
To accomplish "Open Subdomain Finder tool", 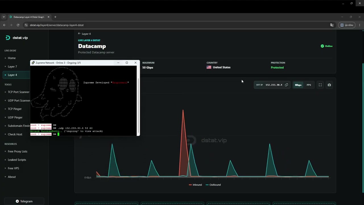I will coord(19,126).
